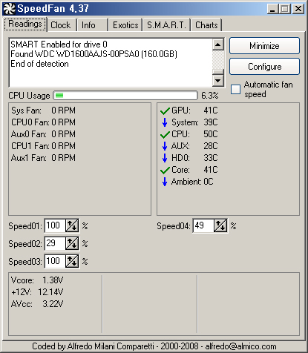Viewport: 308px width, 353px height.
Task: Click the Speed02 spinner arrows
Action: (x=72, y=243)
